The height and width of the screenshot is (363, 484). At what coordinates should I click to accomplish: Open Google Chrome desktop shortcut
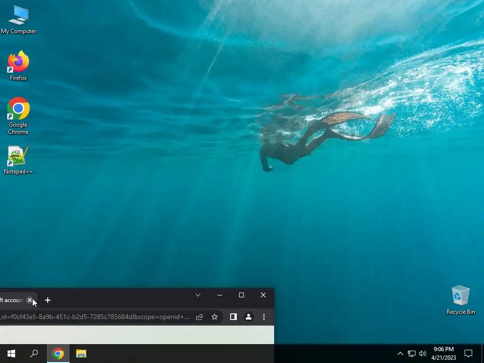click(18, 116)
